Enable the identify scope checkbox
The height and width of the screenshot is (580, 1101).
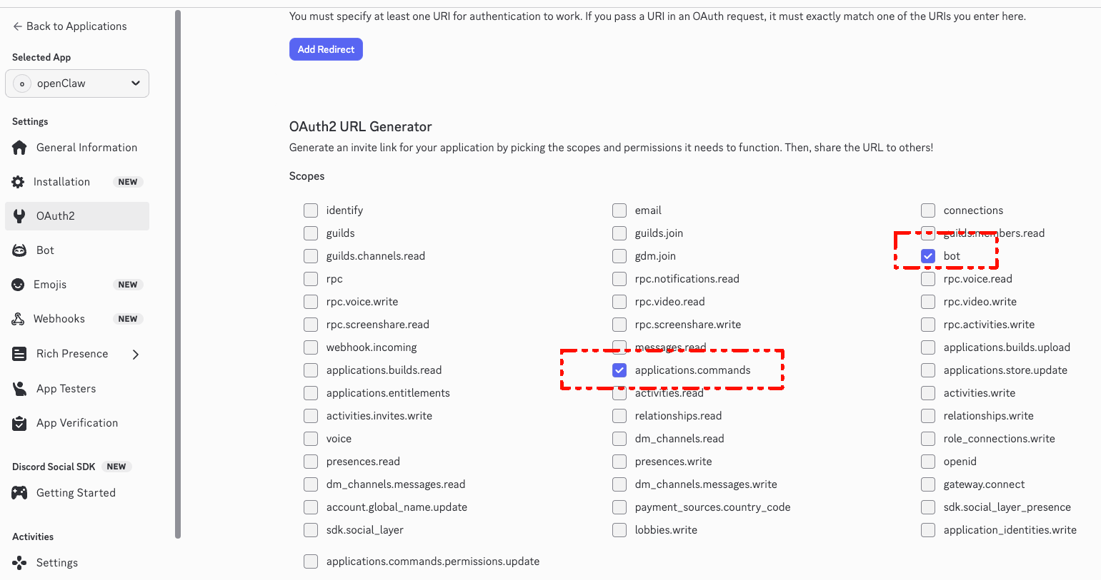pyautogui.click(x=311, y=210)
